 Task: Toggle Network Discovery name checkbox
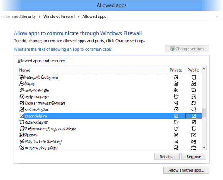coord(21,78)
